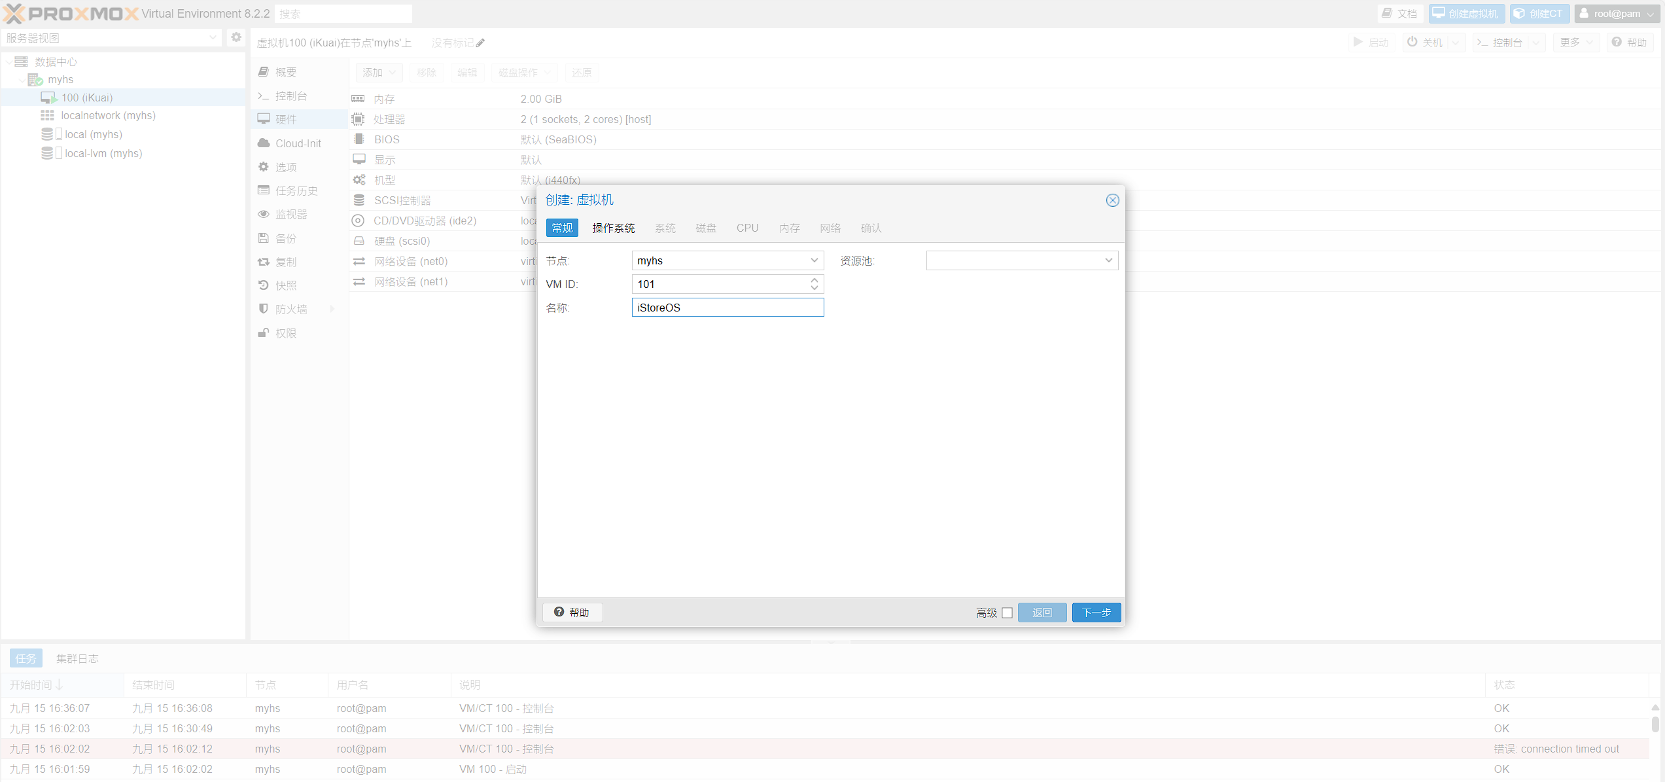Select the 数据中心 datacenter tree node

coord(56,62)
